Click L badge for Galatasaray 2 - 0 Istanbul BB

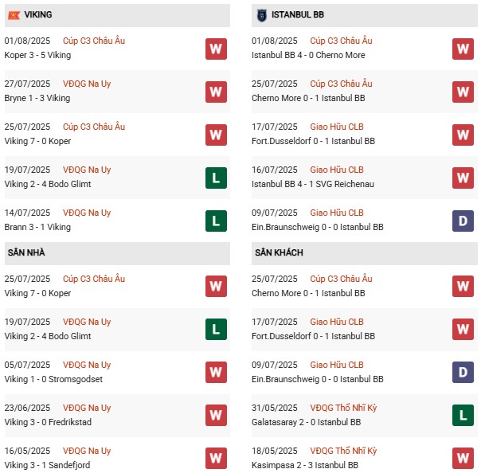click(x=463, y=415)
